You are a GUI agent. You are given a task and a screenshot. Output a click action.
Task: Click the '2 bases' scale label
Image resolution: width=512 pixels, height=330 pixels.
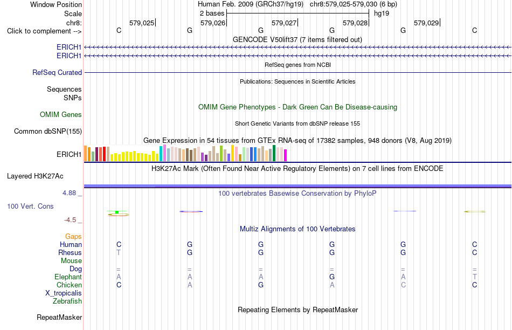click(212, 13)
